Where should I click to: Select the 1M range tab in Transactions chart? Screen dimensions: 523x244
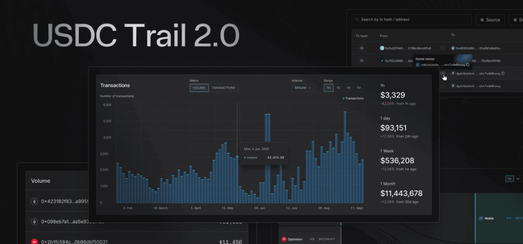(358, 88)
